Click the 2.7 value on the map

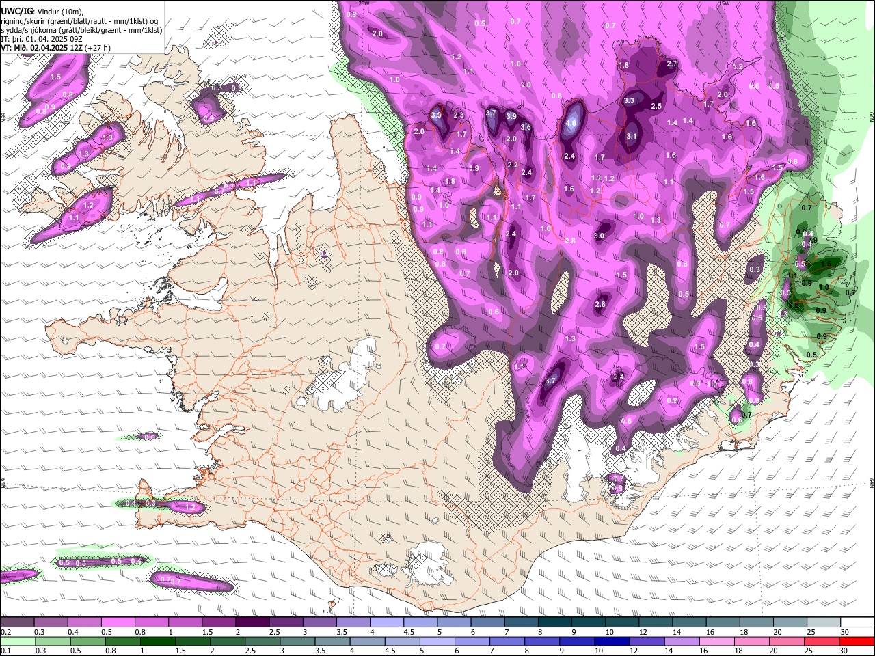point(671,64)
